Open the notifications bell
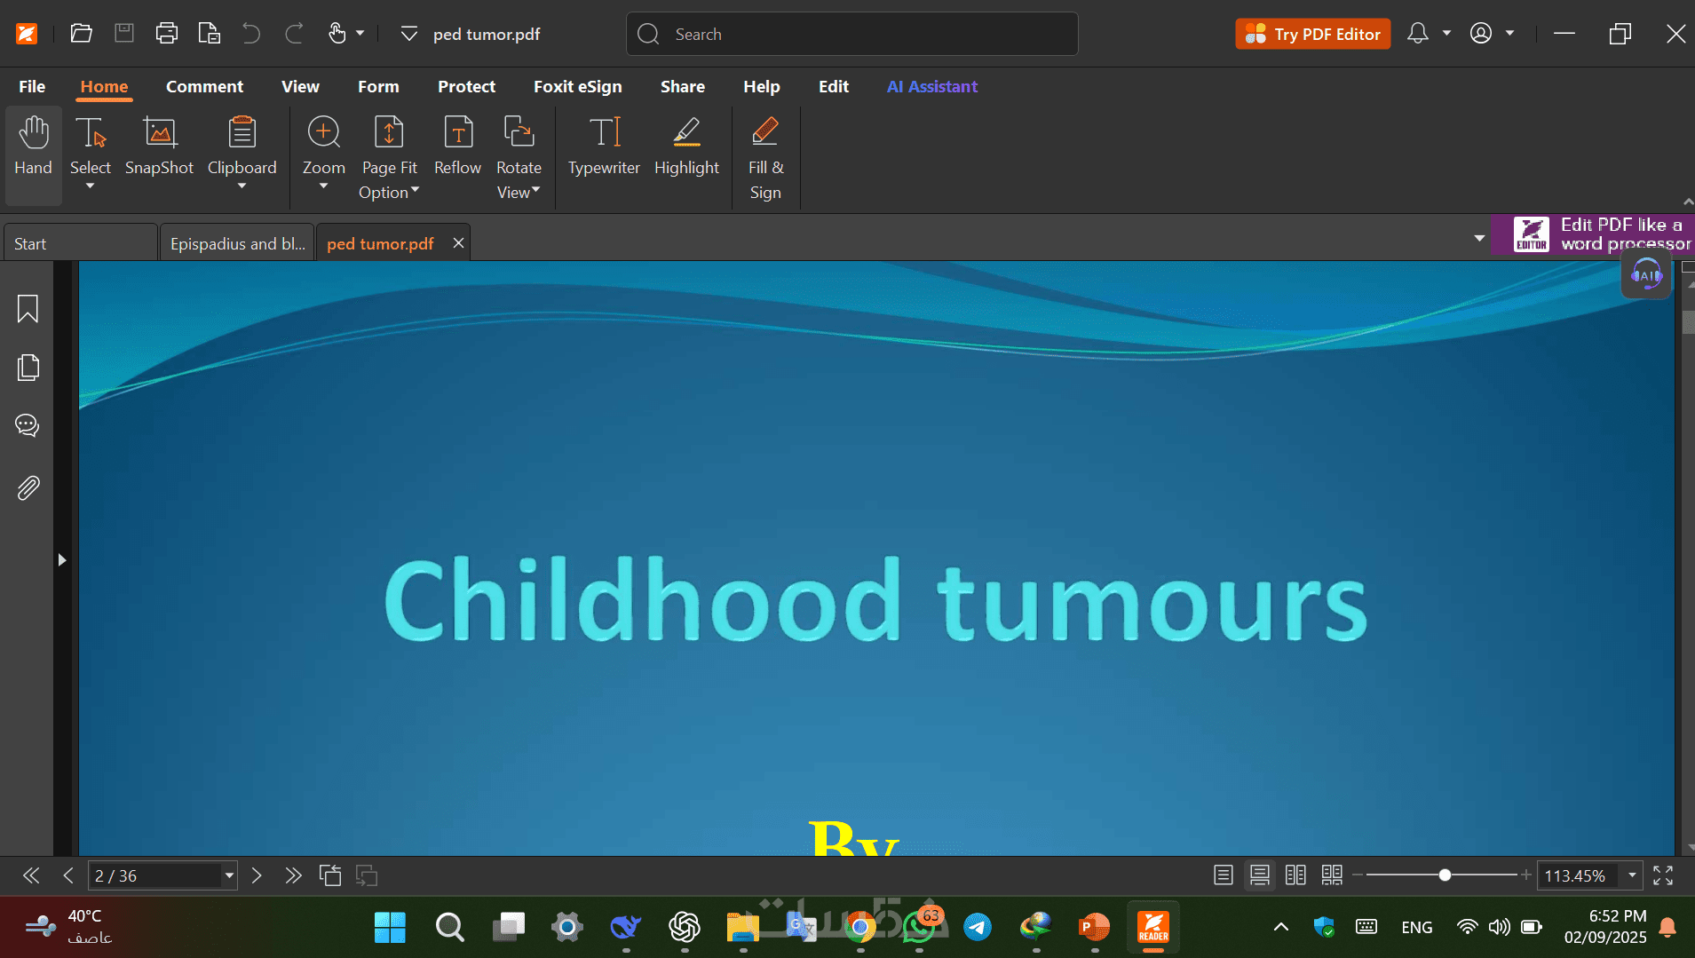Viewport: 1695px width, 958px height. 1418,34
